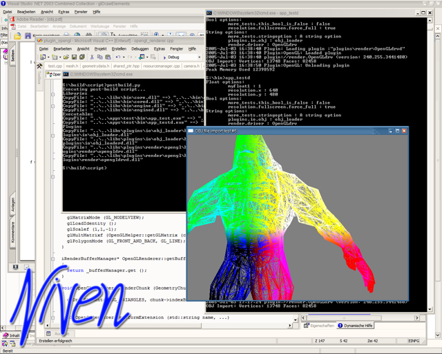
Task: Click the OBJ file import test window icon
Action: (191, 131)
